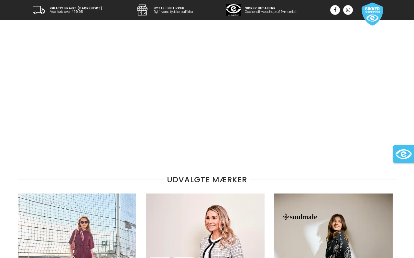Click the UDVALGTE MÆRKER section heading

[207, 180]
